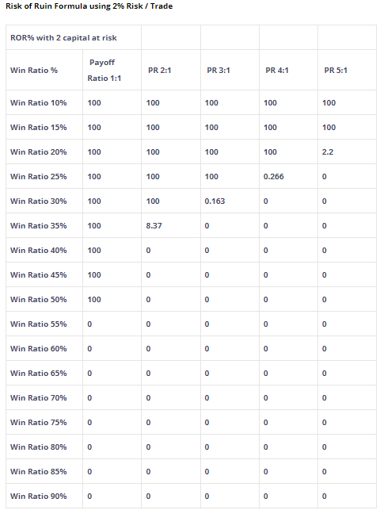Click the PR 5:1 column header

[x=347, y=71]
